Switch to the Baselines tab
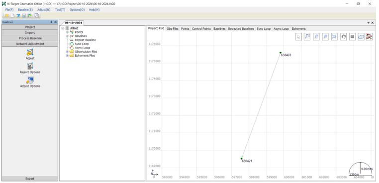This screenshot has height=183, width=379. pyautogui.click(x=219, y=28)
